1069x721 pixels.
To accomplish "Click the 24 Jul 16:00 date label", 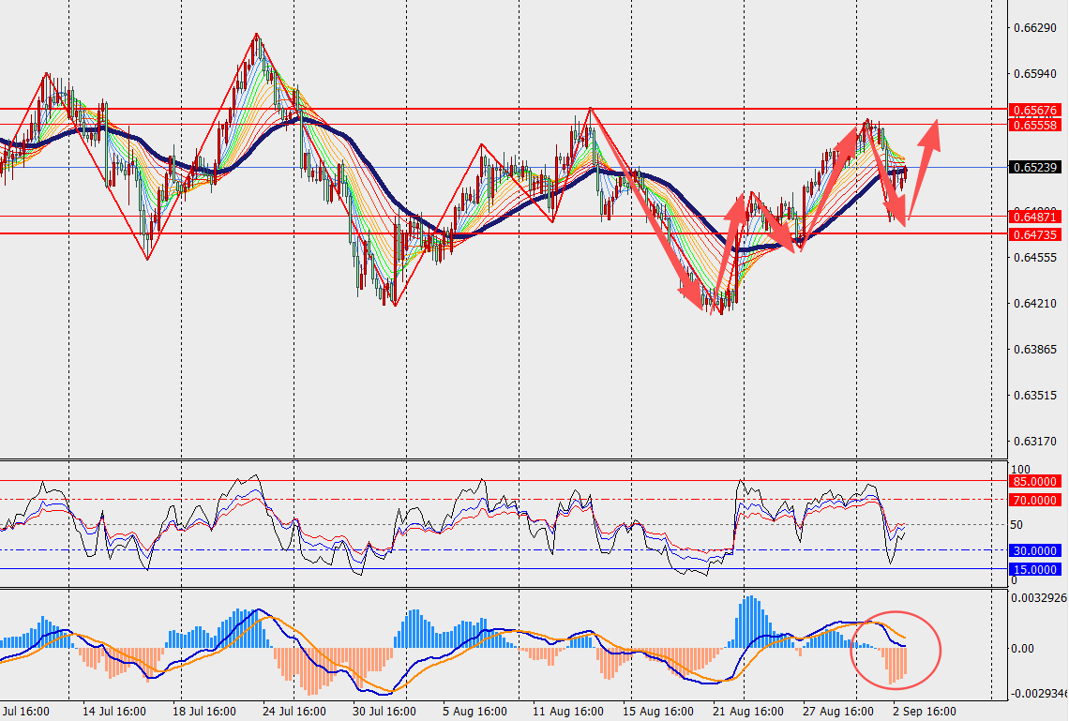I will click(x=294, y=711).
